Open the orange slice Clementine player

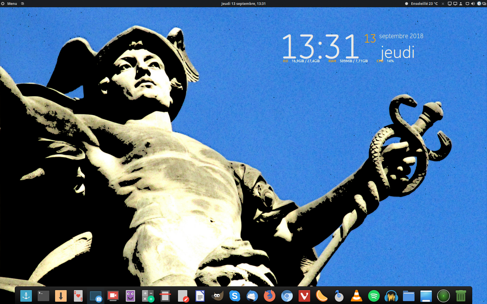[321, 296]
